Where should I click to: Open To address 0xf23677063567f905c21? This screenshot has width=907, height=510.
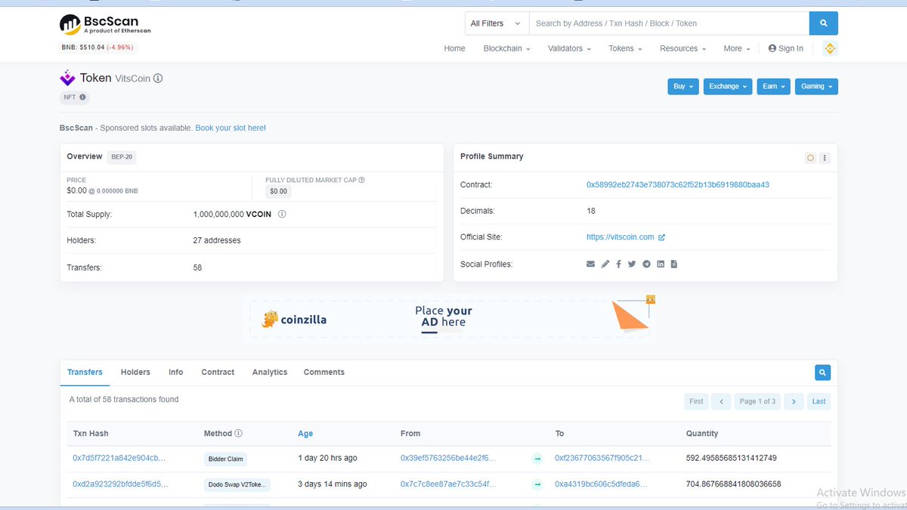(x=602, y=459)
